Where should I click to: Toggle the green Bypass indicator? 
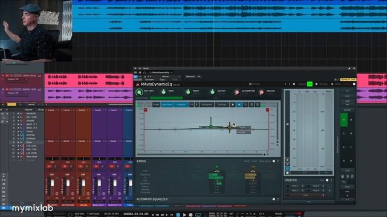tap(310, 84)
